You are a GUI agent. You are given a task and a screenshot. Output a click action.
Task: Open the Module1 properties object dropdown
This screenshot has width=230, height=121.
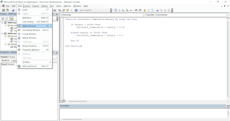click(x=57, y=57)
